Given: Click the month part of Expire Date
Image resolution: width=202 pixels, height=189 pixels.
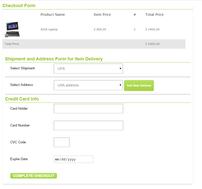Looking at the screenshot, I should click(57, 159).
